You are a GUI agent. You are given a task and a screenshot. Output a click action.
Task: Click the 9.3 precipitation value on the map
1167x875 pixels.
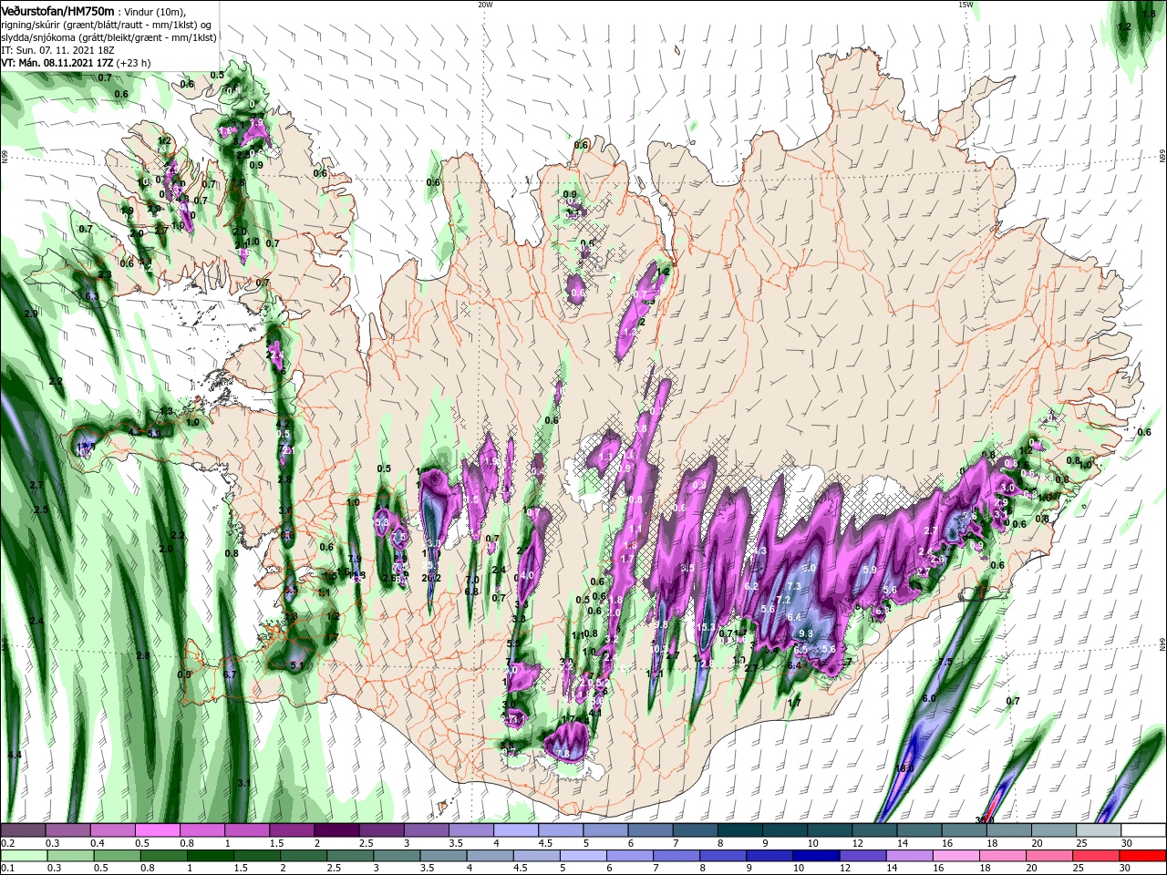pos(805,633)
